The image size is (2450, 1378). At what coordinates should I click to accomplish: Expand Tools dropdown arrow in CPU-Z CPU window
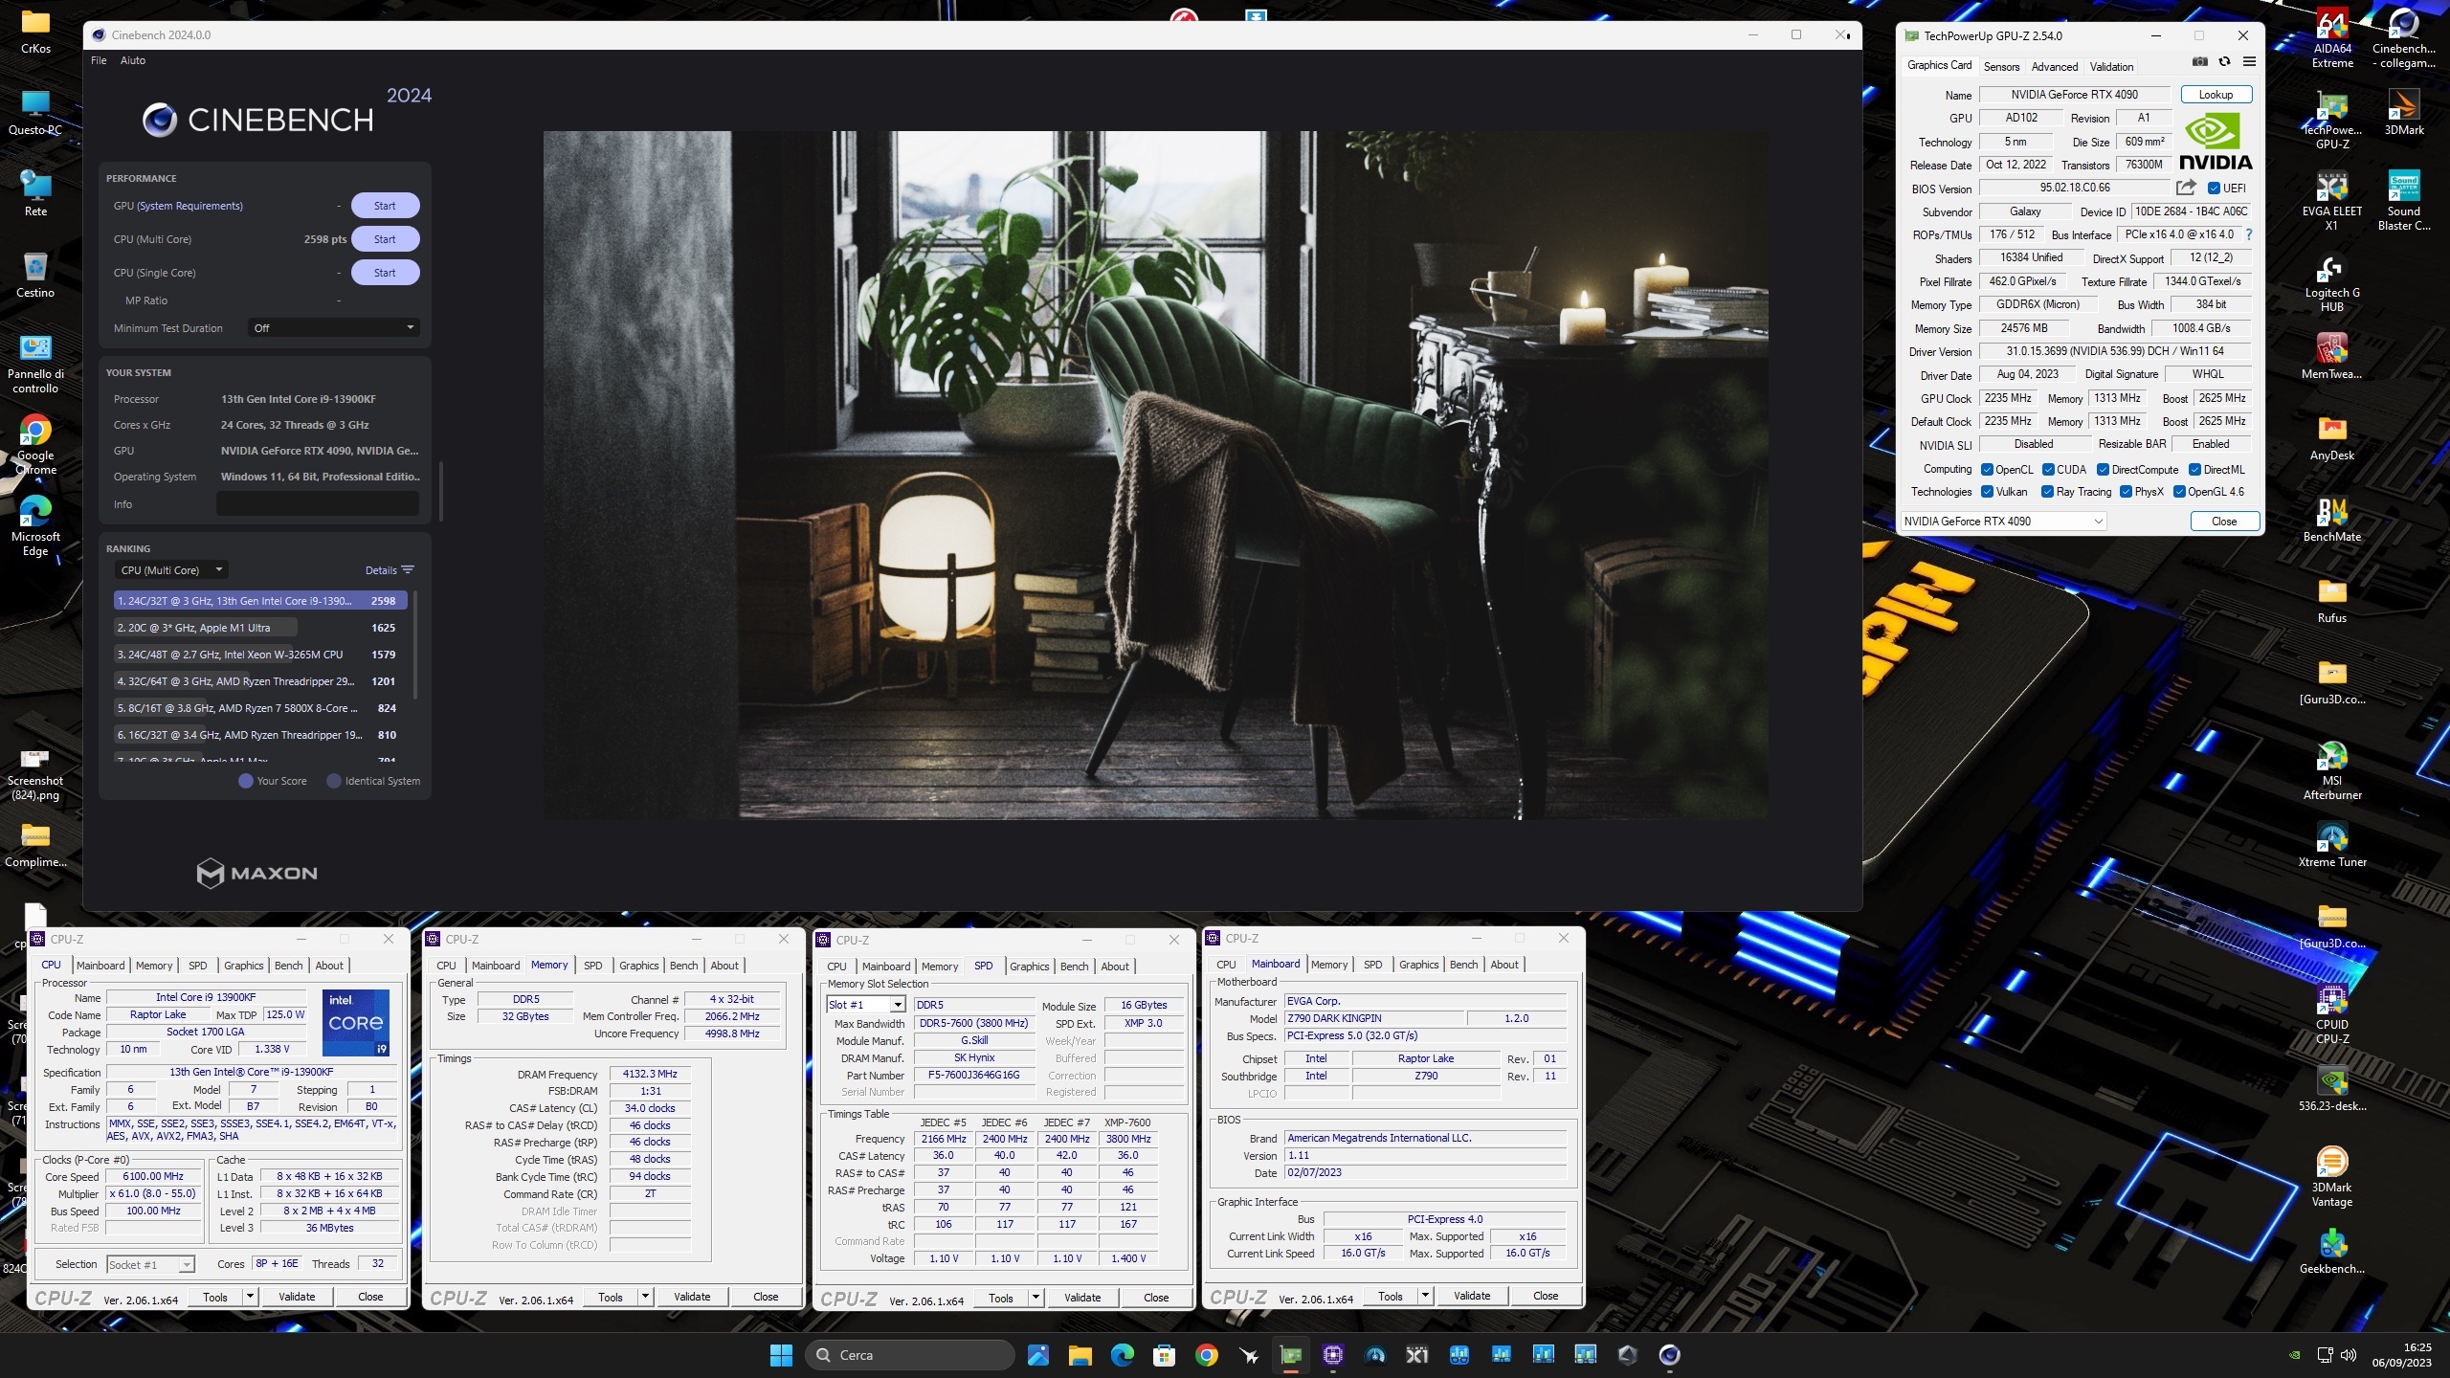tap(250, 1297)
